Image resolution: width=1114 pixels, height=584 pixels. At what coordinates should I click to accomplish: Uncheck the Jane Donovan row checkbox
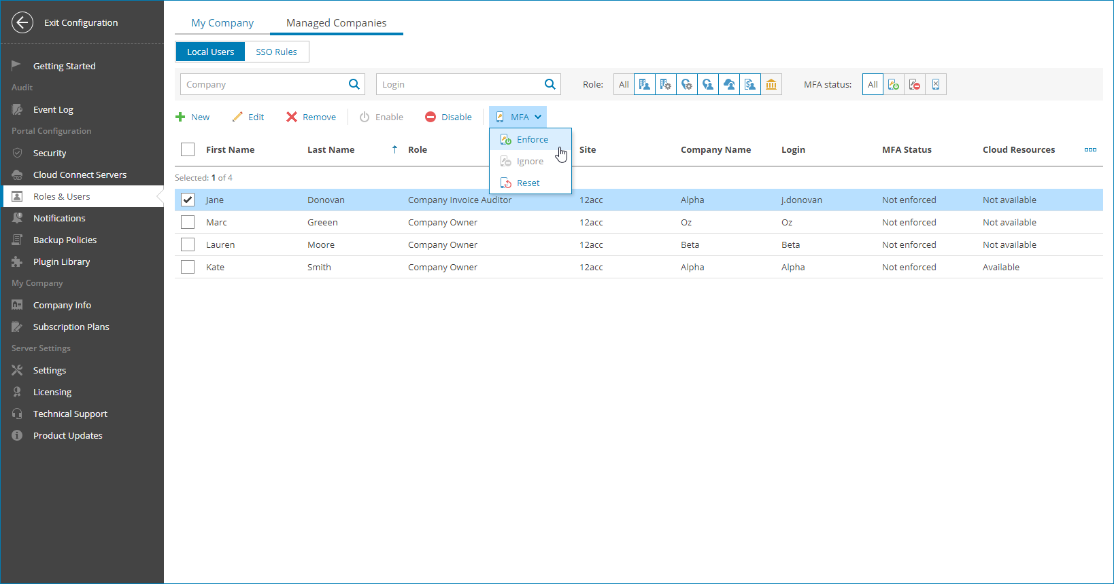pyautogui.click(x=188, y=200)
